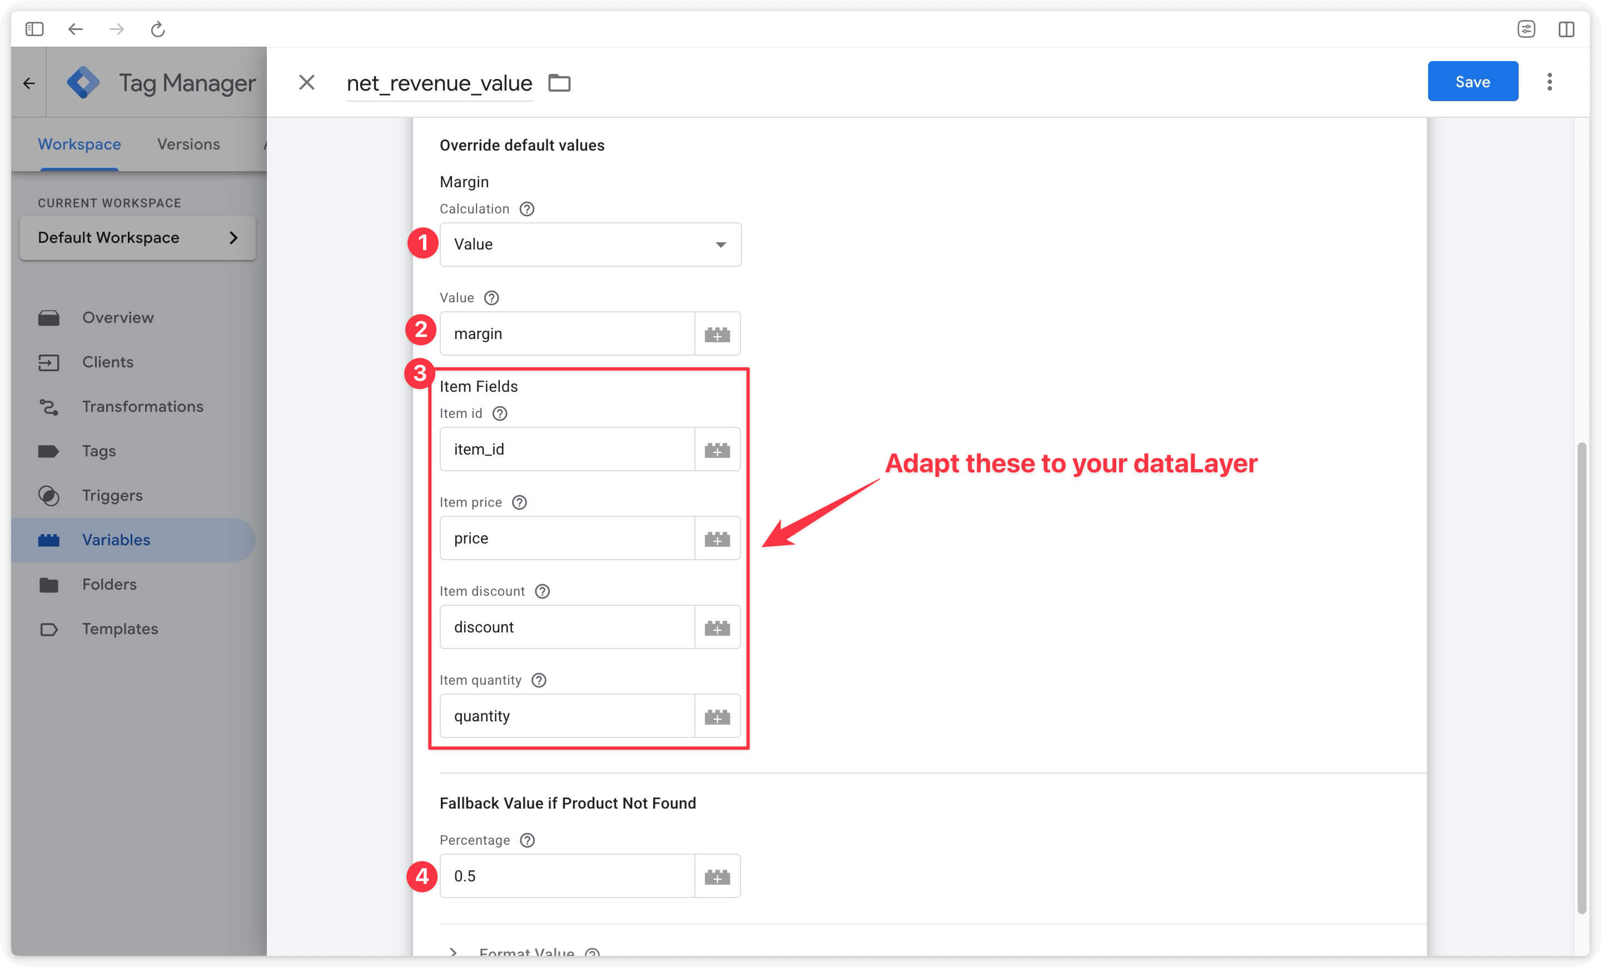The image size is (1601, 967).
Task: Click the Templates sidebar icon
Action: click(x=49, y=629)
